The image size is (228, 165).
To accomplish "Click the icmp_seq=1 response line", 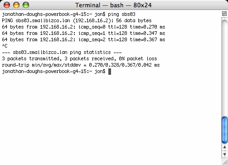I will [x=83, y=33].
